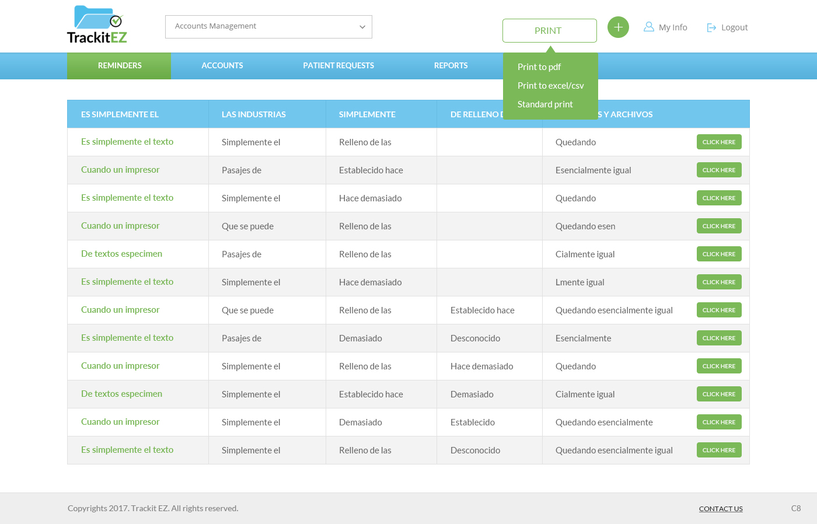Viewport: 817px width, 524px height.
Task: Click the green plus add button
Action: [x=618, y=27]
